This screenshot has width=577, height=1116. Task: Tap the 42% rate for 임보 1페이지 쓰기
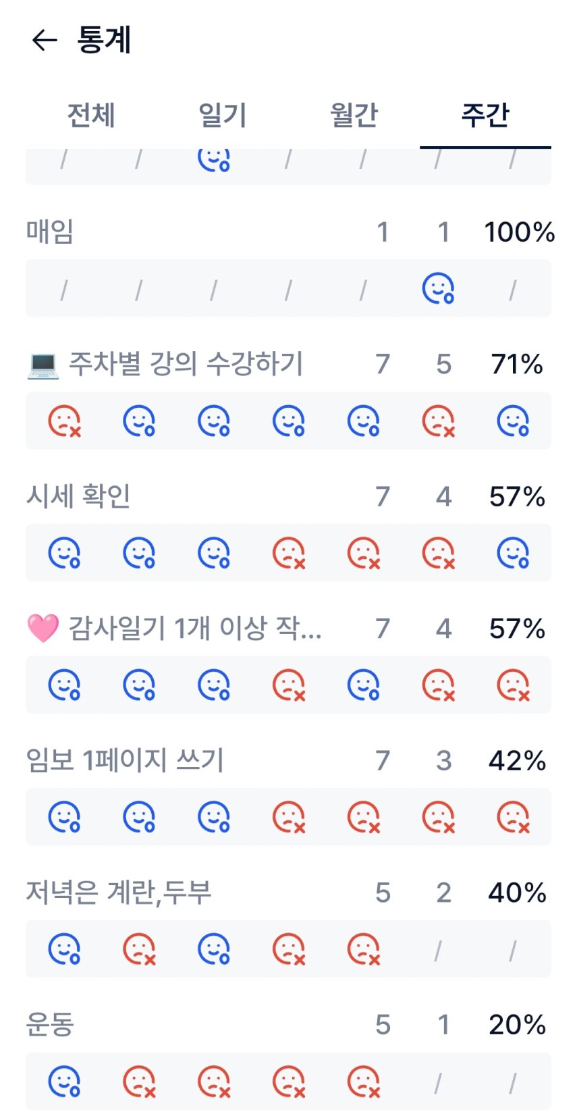pos(517,761)
